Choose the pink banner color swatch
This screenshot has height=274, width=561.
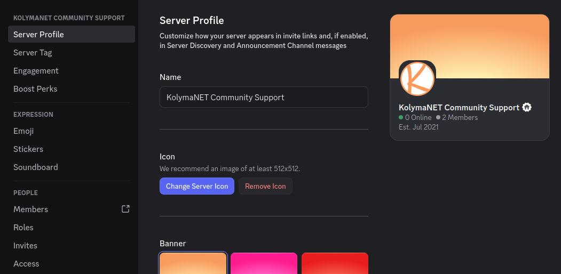point(264,263)
